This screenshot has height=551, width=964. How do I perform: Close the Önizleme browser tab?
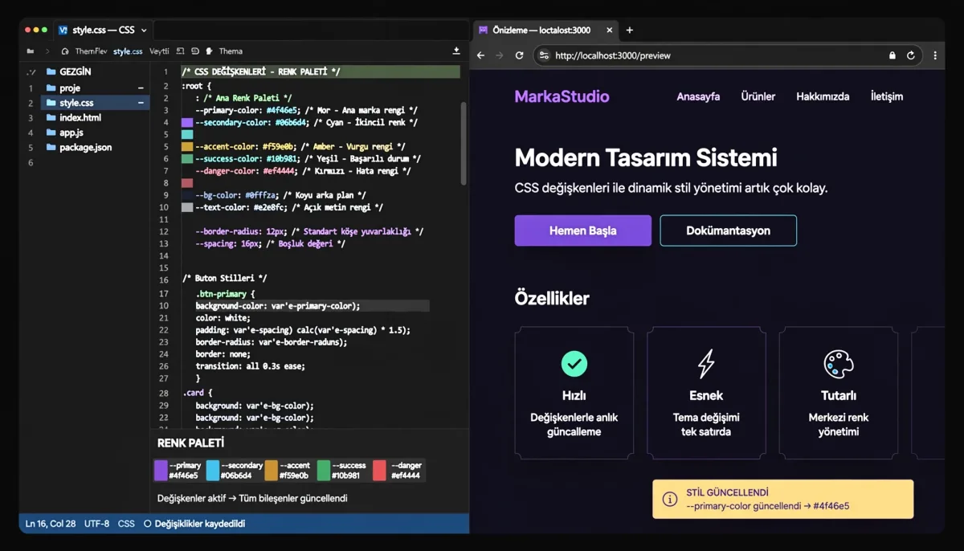610,30
